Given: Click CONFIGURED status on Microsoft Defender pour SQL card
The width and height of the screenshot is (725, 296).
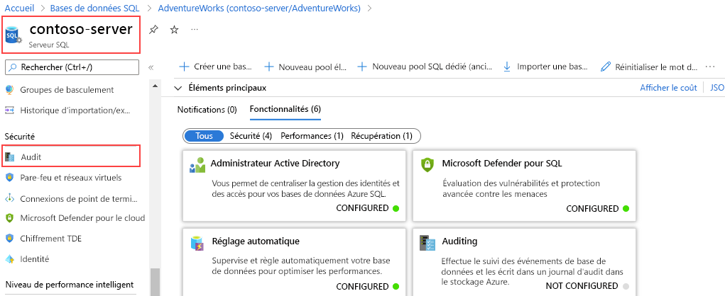Looking at the screenshot, I should [x=592, y=208].
